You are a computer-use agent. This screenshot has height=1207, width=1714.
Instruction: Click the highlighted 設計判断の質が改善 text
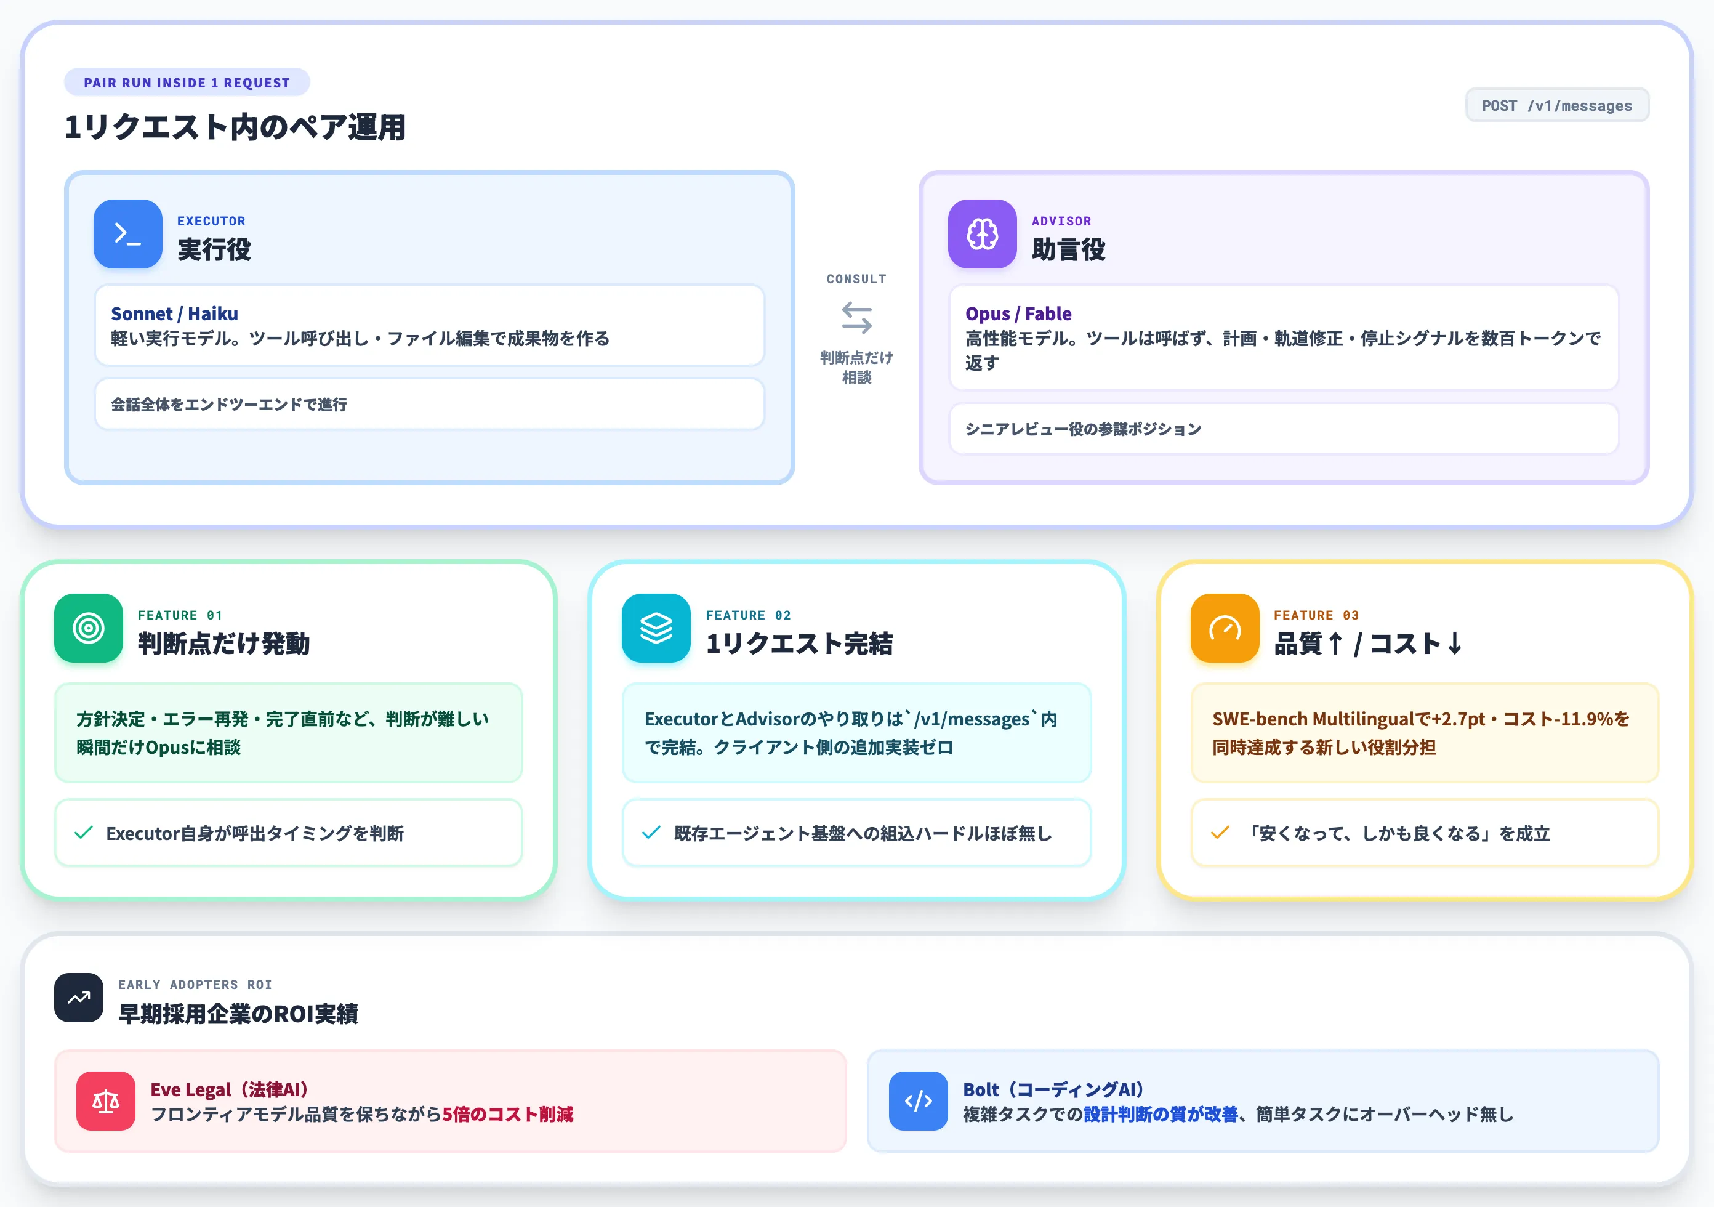click(1161, 1115)
